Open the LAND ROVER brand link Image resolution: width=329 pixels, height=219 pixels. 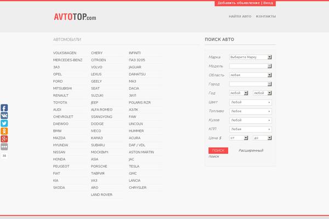click(101, 195)
